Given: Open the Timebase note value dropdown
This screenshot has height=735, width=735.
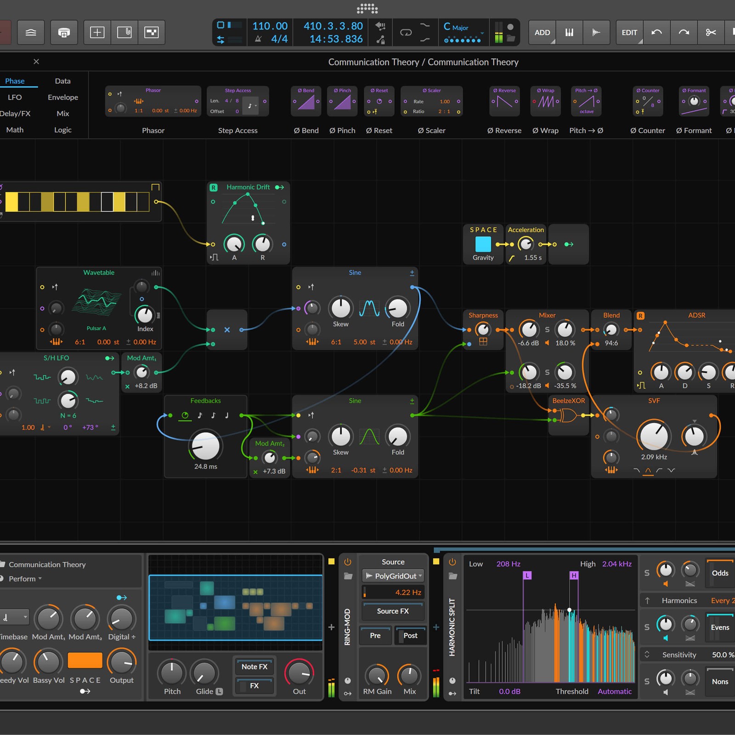Looking at the screenshot, I should click(x=14, y=617).
